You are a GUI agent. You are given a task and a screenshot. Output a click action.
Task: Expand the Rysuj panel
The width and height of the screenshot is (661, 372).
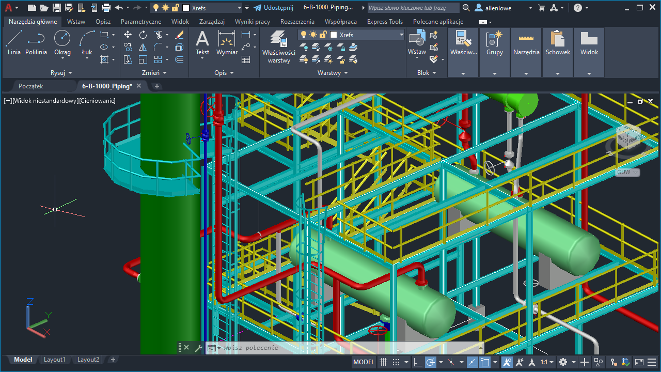(61, 73)
